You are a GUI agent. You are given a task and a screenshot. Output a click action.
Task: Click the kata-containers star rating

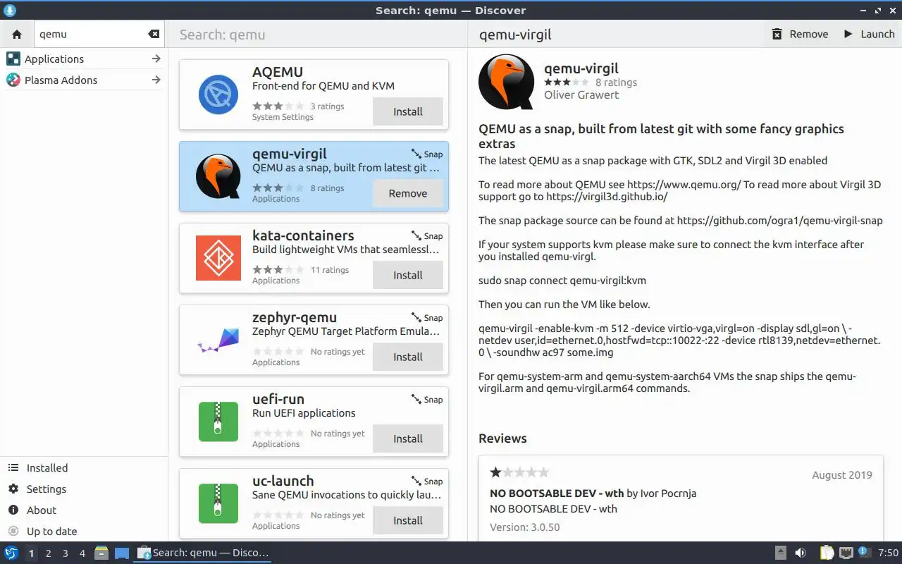pyautogui.click(x=278, y=269)
